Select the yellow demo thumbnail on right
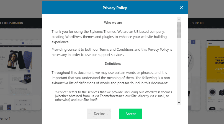The width and height of the screenshot is (224, 124). point(215,74)
